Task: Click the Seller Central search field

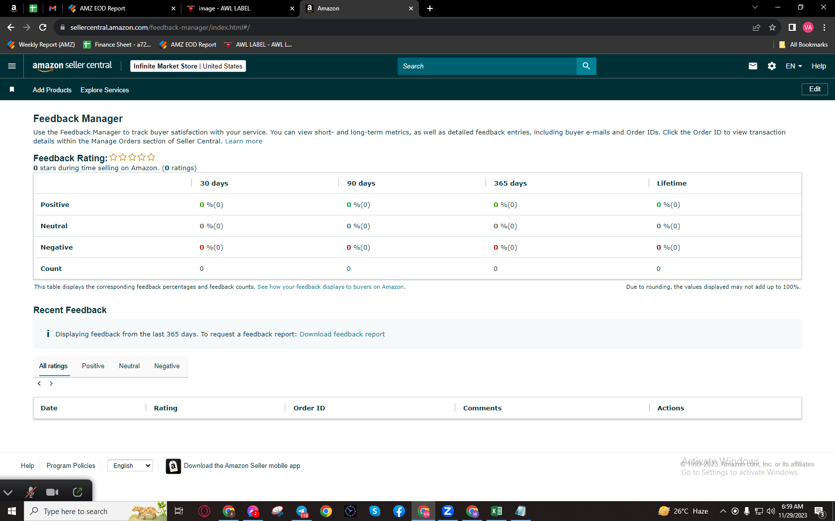Action: (x=487, y=66)
